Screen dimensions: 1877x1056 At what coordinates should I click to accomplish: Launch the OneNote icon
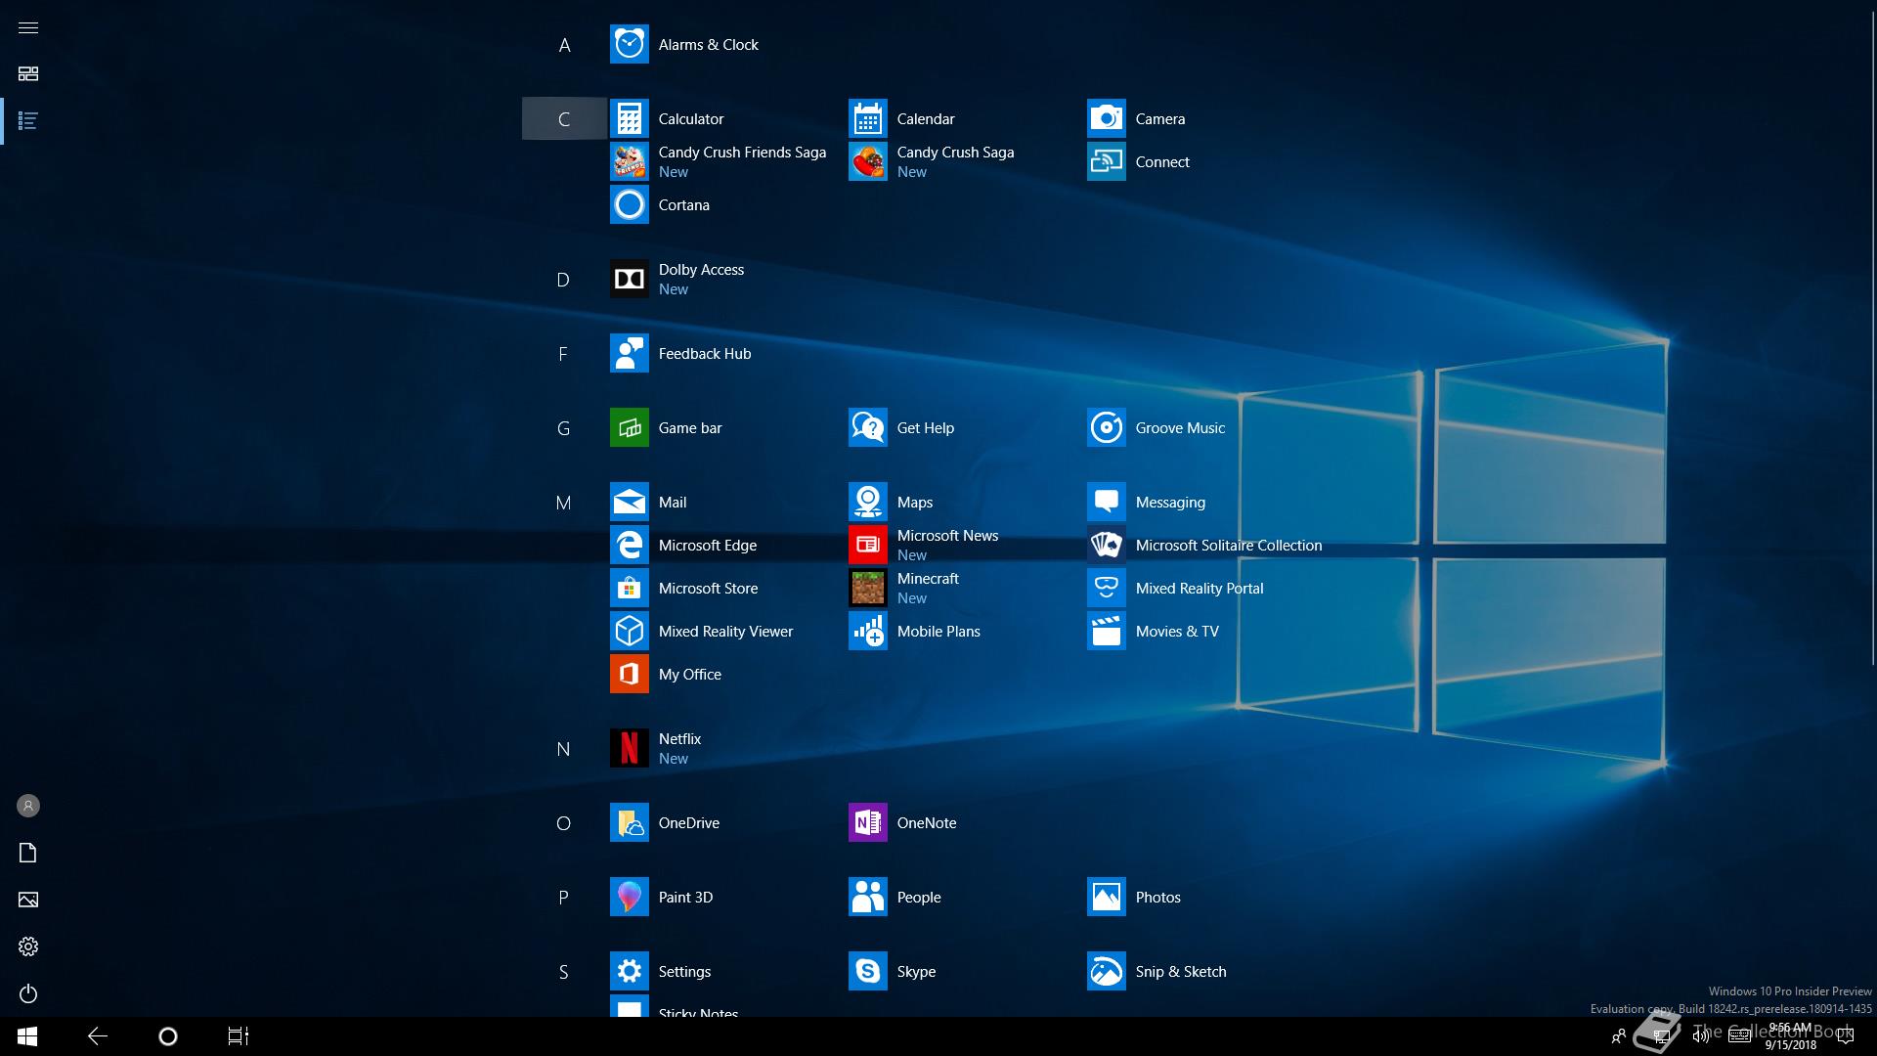(x=867, y=822)
